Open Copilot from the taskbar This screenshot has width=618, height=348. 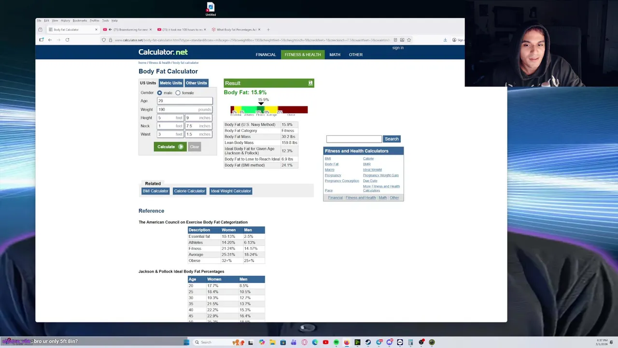(x=262, y=342)
